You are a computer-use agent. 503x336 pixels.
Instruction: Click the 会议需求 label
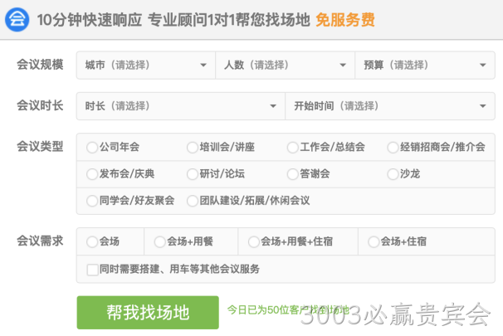(40, 241)
